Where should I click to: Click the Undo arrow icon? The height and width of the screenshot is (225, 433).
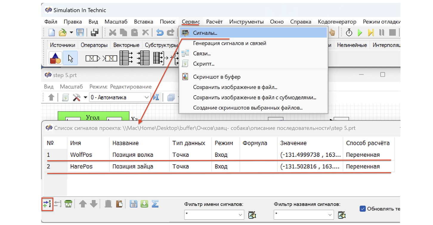click(160, 32)
